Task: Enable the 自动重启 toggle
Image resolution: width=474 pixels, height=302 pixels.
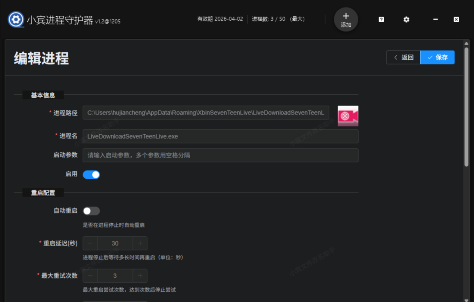Action: click(91, 211)
